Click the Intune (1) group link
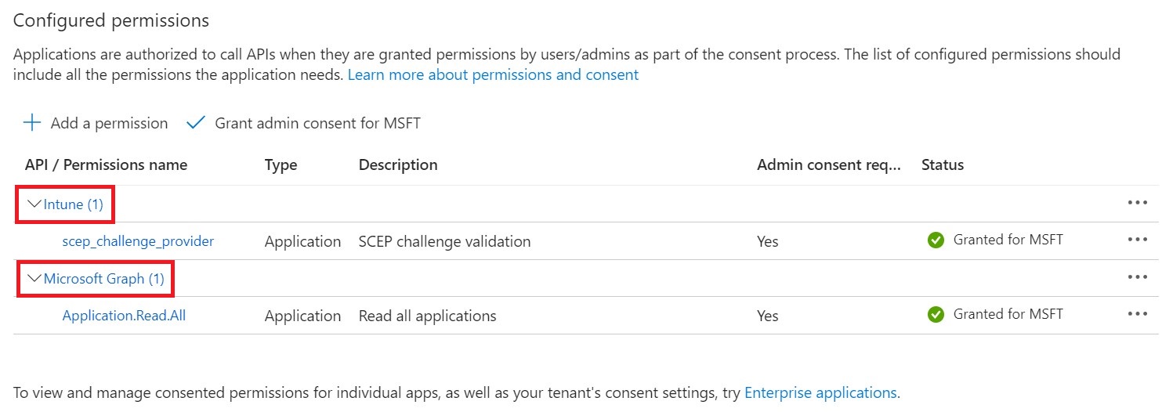 pyautogui.click(x=74, y=204)
